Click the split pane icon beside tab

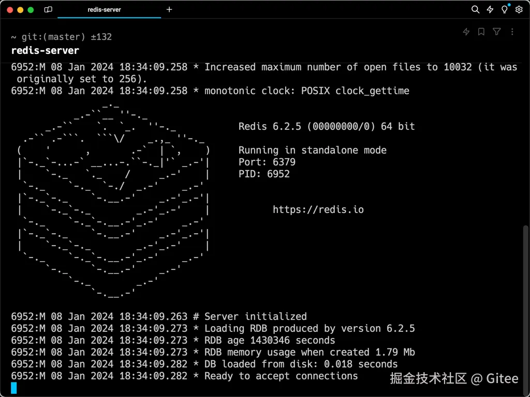coord(48,9)
